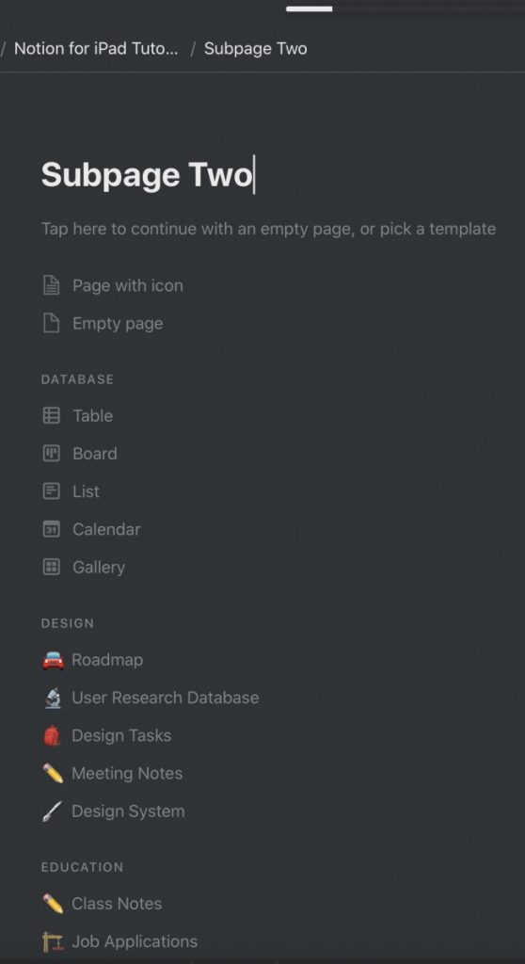Click the microscope User Research icon
The image size is (525, 964).
pyautogui.click(x=53, y=698)
